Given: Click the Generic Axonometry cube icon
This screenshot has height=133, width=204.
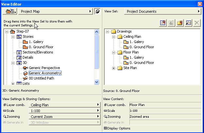Looking at the screenshot, I should [25, 73].
